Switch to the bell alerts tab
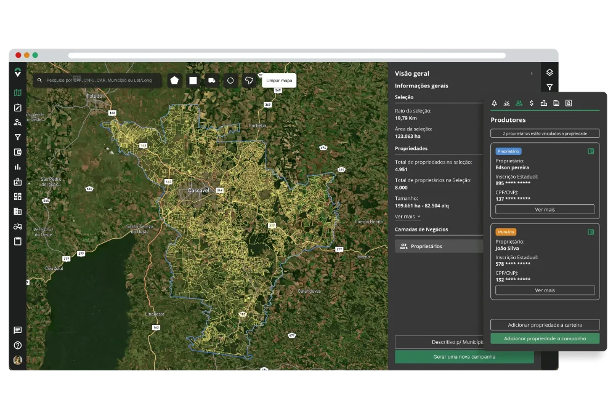This screenshot has width=616, height=419. (x=494, y=103)
